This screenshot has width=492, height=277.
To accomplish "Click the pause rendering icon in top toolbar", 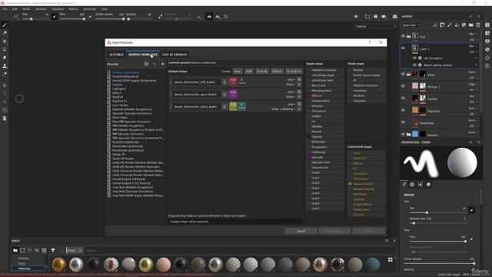I will (x=356, y=16).
